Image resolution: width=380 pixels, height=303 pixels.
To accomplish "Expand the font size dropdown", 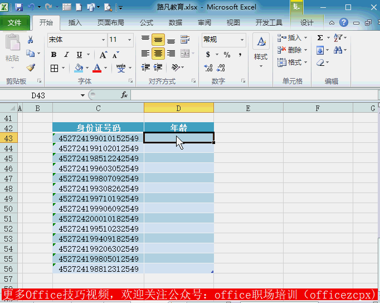I will (129, 40).
